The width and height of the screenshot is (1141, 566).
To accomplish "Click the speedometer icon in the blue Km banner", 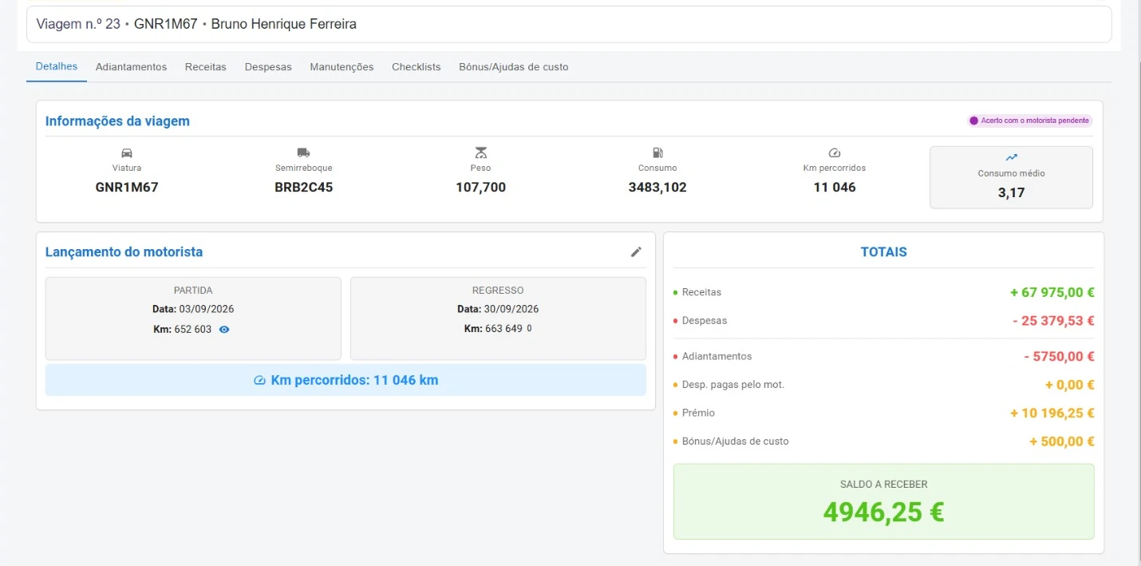I will (x=259, y=381).
